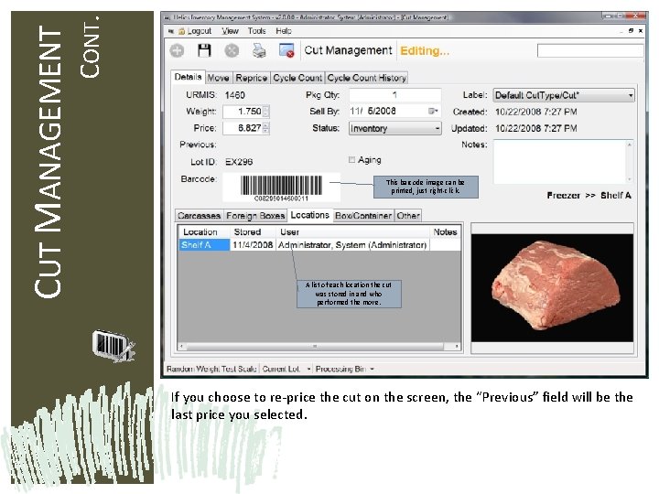The height and width of the screenshot is (494, 659).
Task: Select the Foreign Boxes tab
Action: point(255,216)
